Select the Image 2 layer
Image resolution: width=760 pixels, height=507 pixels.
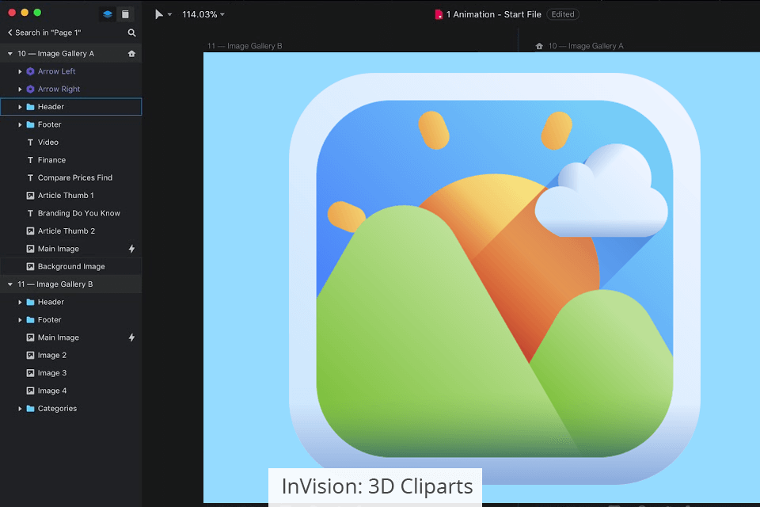click(x=70, y=355)
